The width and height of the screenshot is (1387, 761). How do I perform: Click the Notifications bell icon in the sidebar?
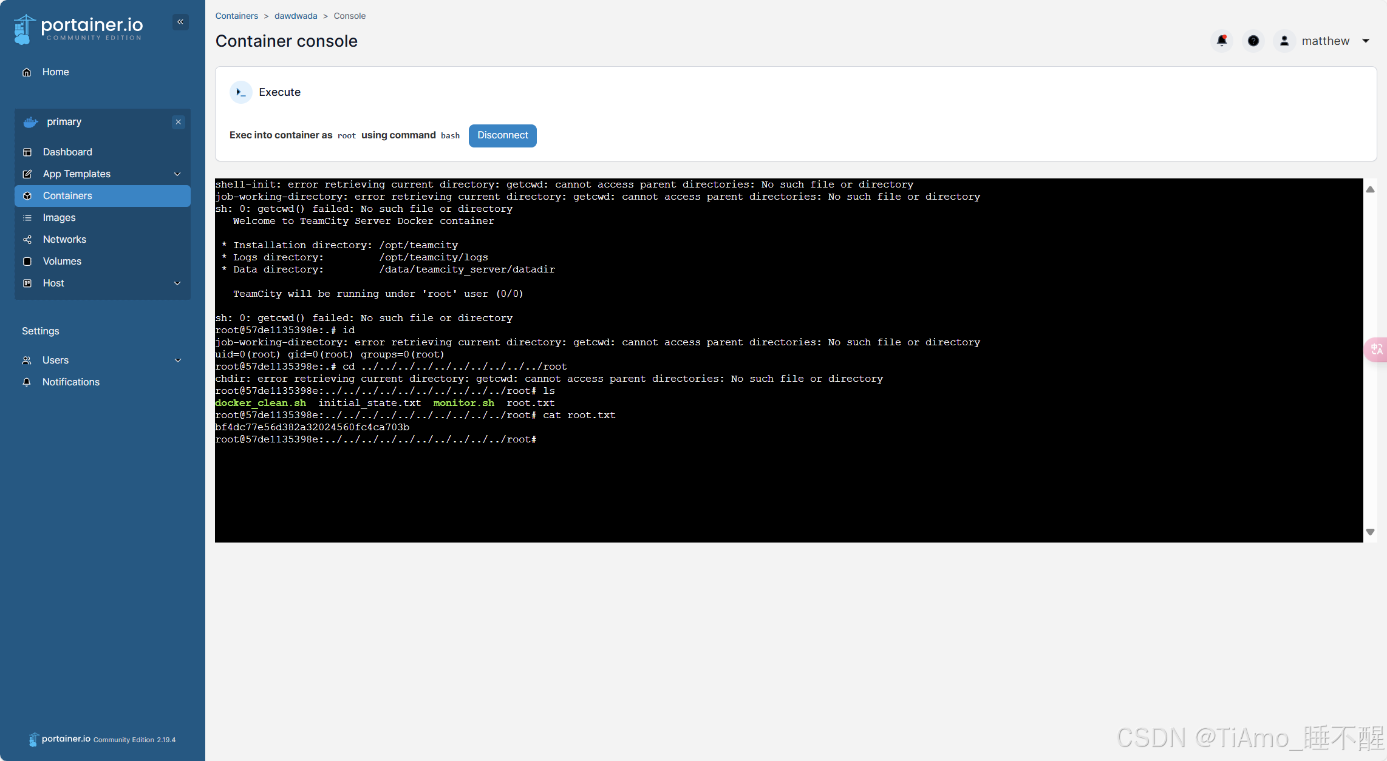pyautogui.click(x=27, y=382)
